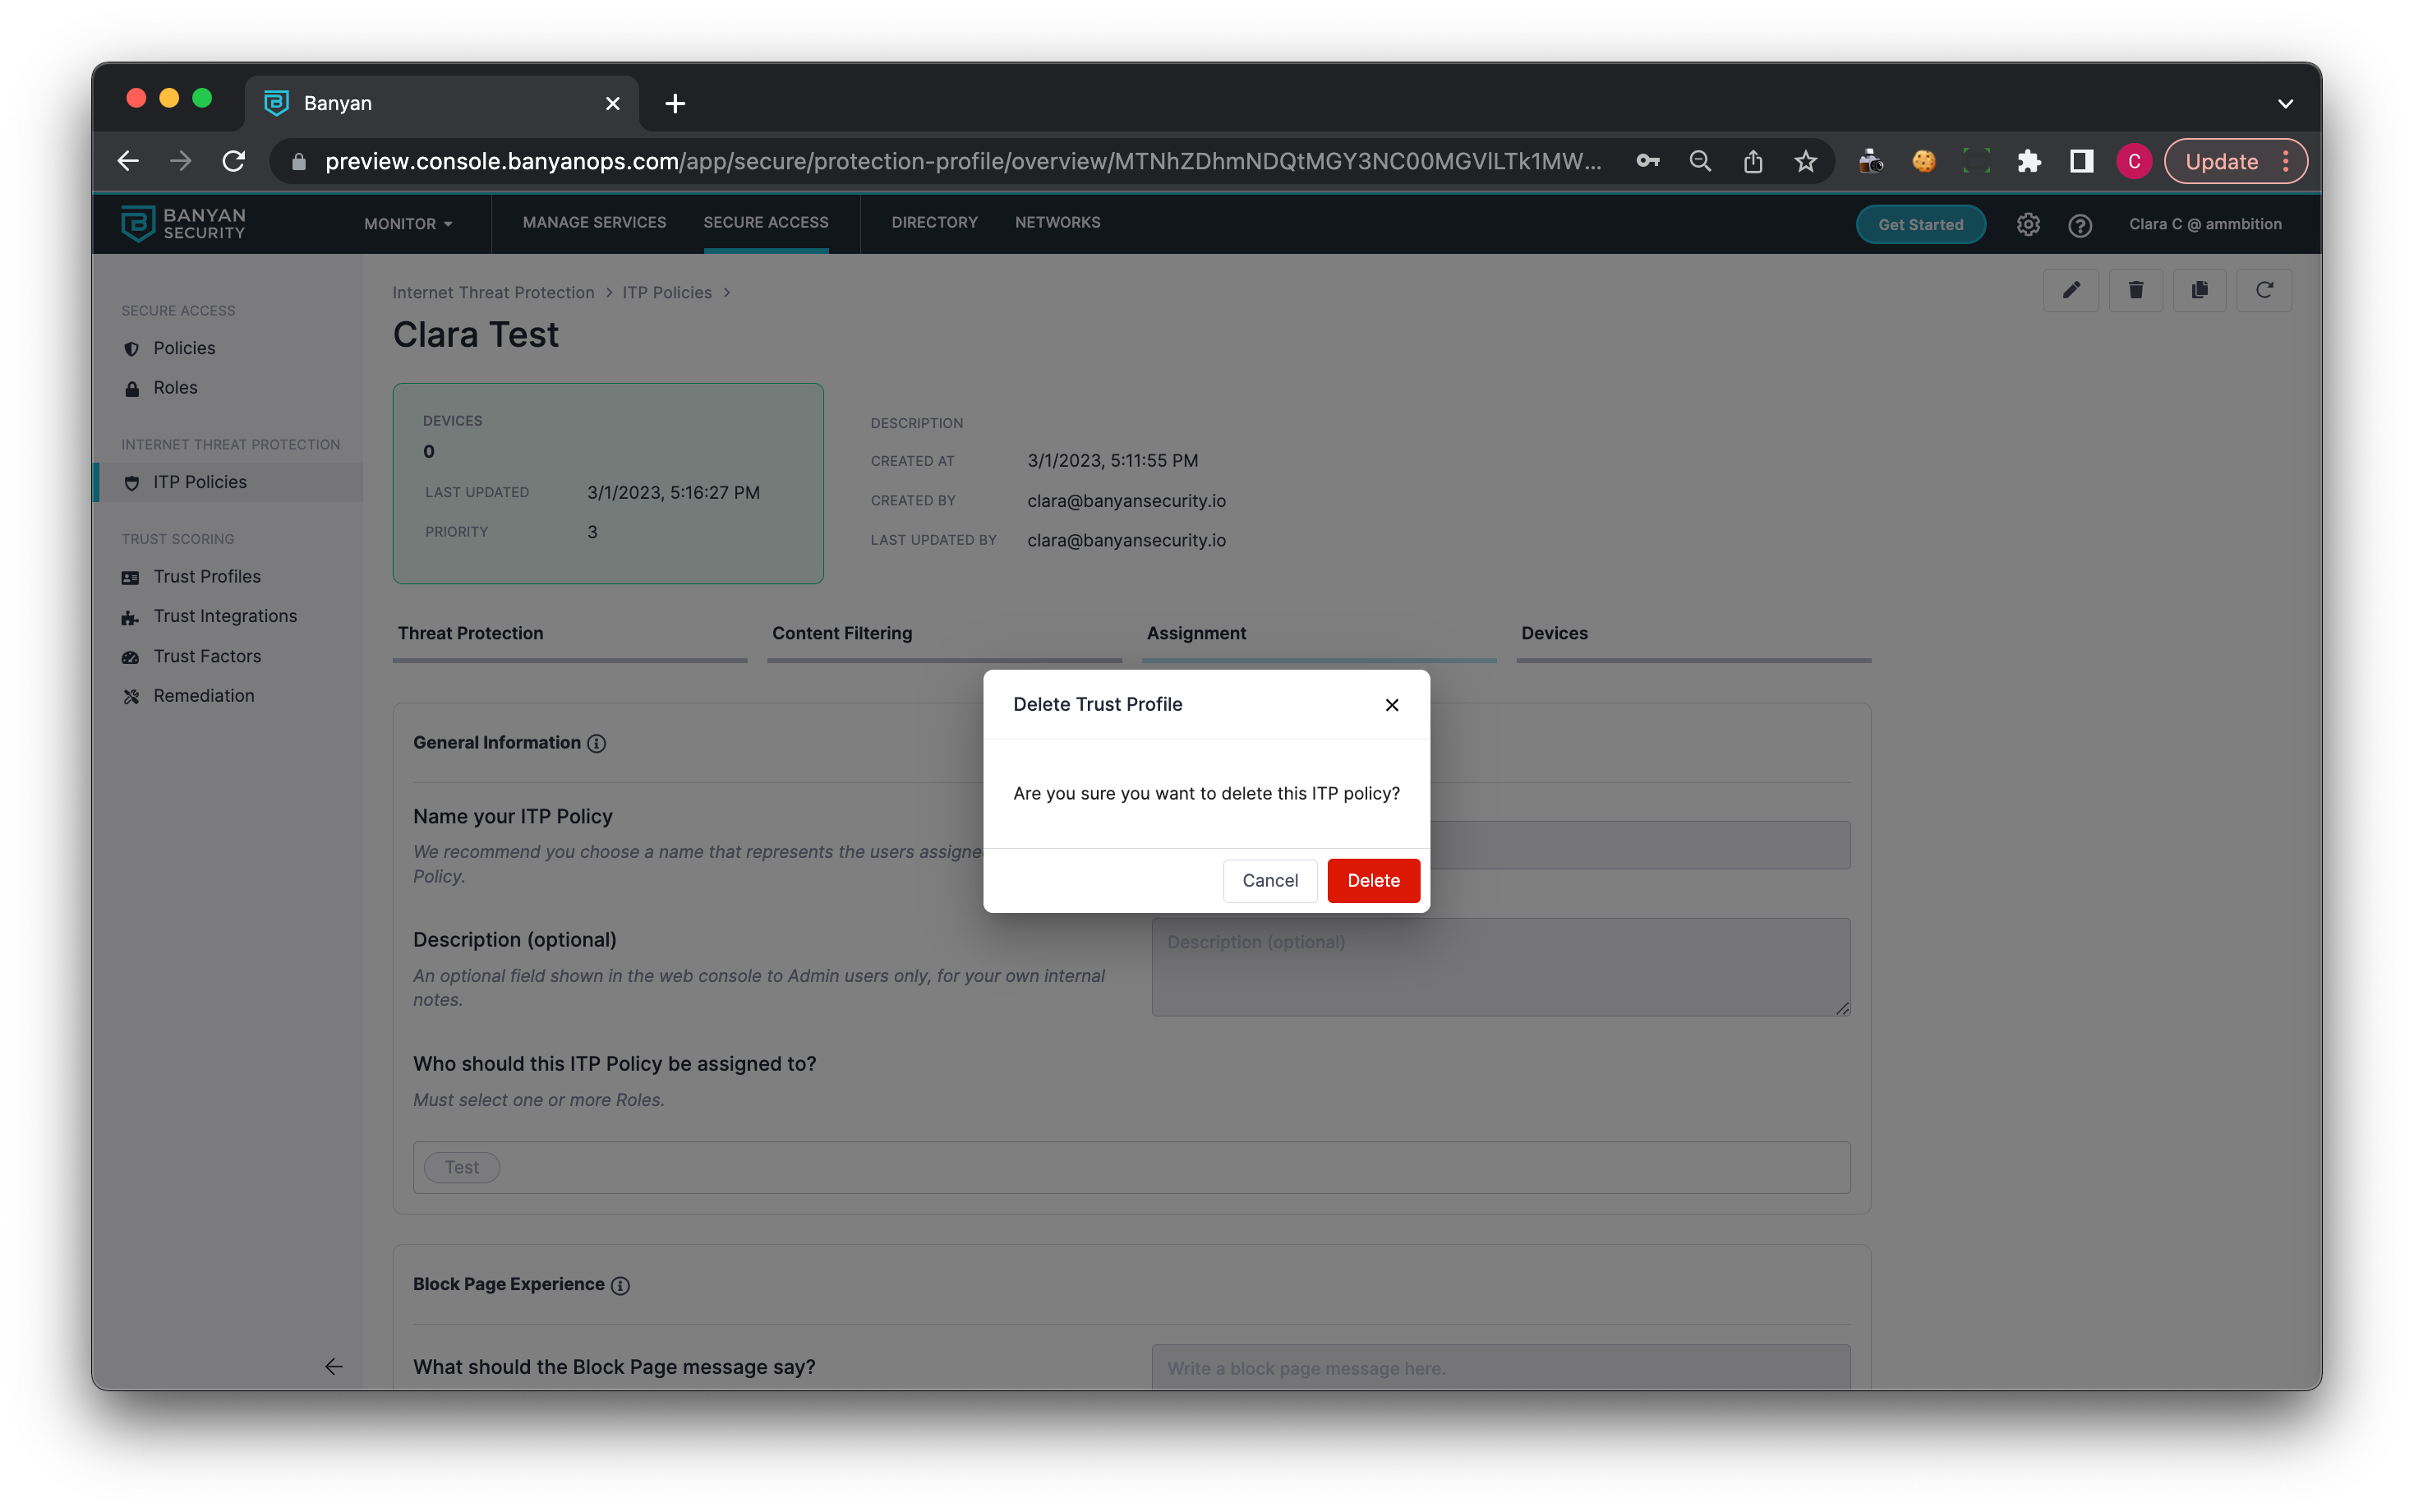
Task: Click the refresh icon in page toolbar
Action: [2264, 290]
